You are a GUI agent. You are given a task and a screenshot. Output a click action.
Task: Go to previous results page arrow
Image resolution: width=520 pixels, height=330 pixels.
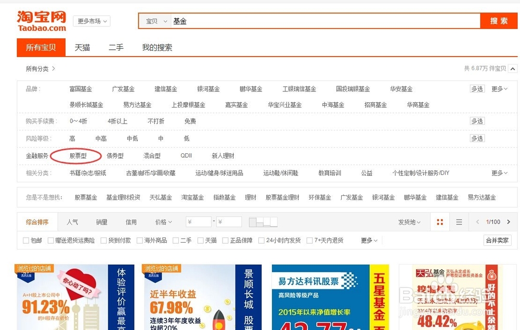tap(477, 222)
